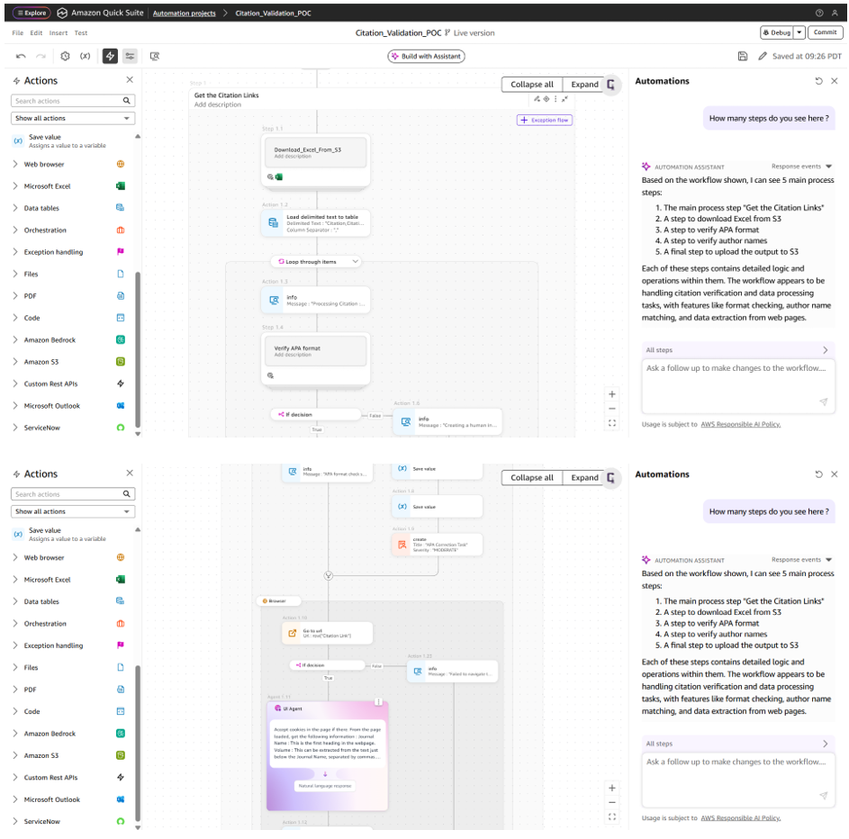Click the save disk icon beside the Saved timestamp
849x839 pixels.
coord(742,56)
